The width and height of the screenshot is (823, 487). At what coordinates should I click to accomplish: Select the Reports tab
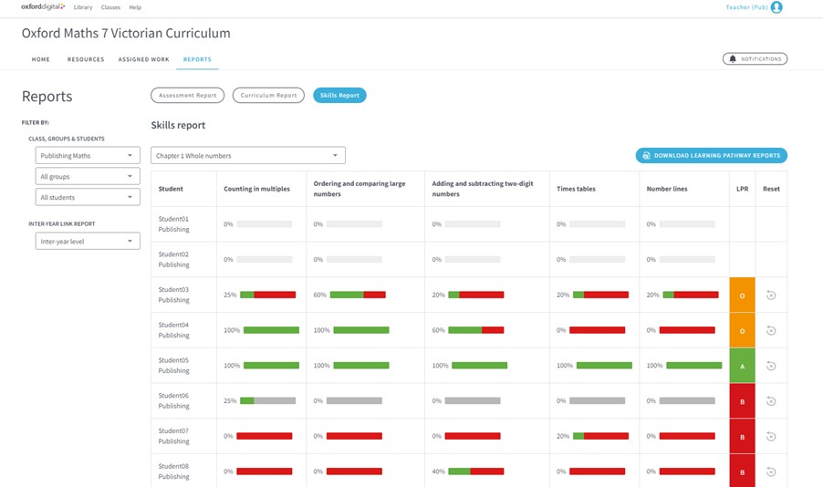pyautogui.click(x=197, y=59)
